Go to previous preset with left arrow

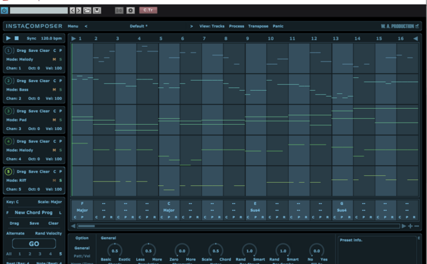pyautogui.click(x=72, y=11)
